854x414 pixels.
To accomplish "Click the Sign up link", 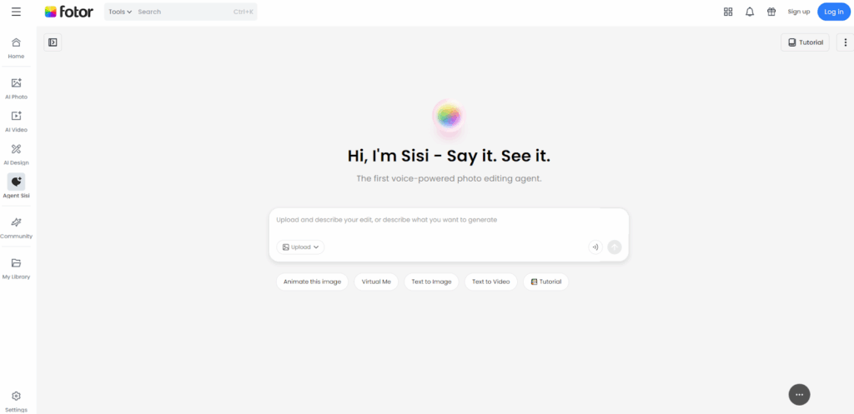I will click(x=798, y=12).
